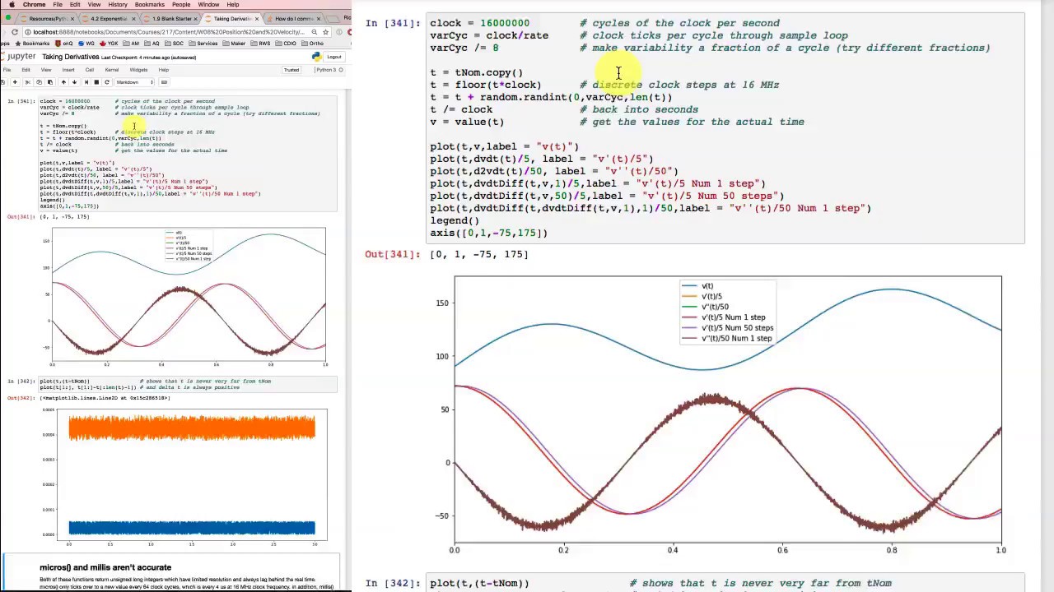This screenshot has width=1054, height=592.
Task: Click the insert cell below plus icon
Action: tap(15, 82)
